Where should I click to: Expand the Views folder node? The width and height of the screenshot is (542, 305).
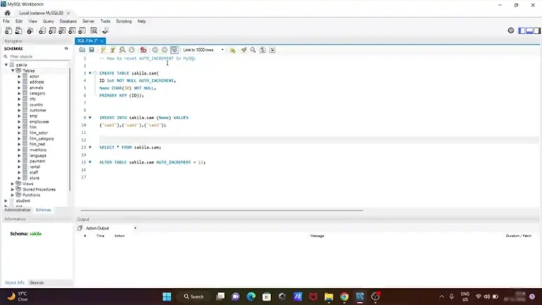coord(13,184)
